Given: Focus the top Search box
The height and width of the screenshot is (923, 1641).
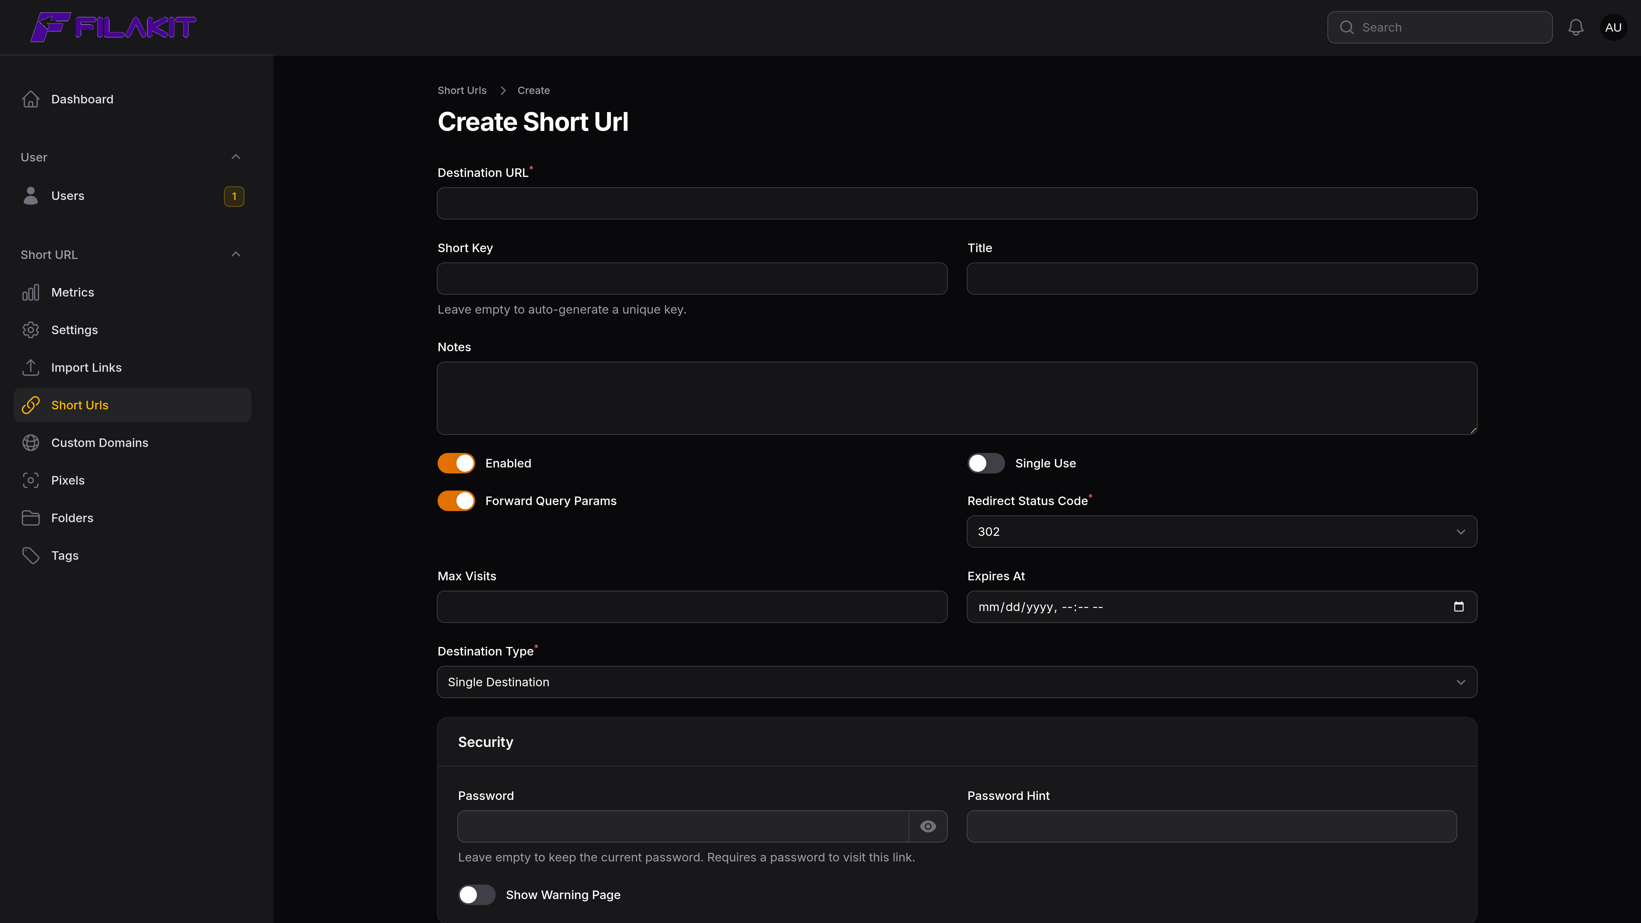Looking at the screenshot, I should (1440, 27).
